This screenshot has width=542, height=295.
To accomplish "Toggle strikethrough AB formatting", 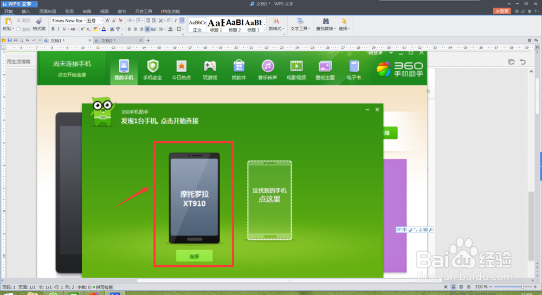I will click(x=73, y=29).
